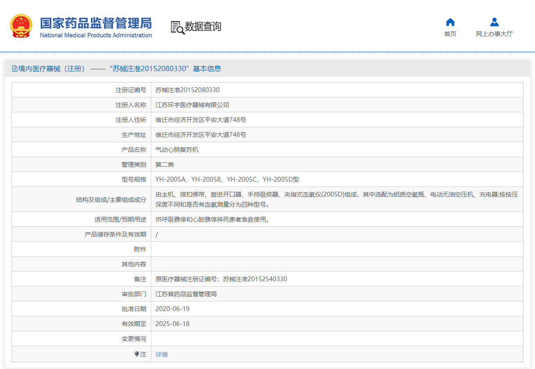Select registration number value 苏械注准20152080330
The image size is (535, 369).
point(188,90)
